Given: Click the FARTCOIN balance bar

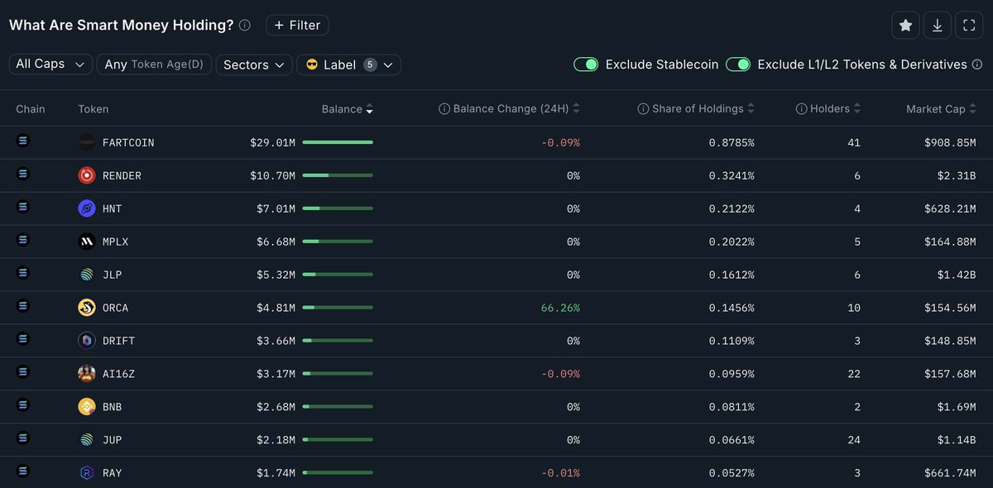Looking at the screenshot, I should click(338, 142).
